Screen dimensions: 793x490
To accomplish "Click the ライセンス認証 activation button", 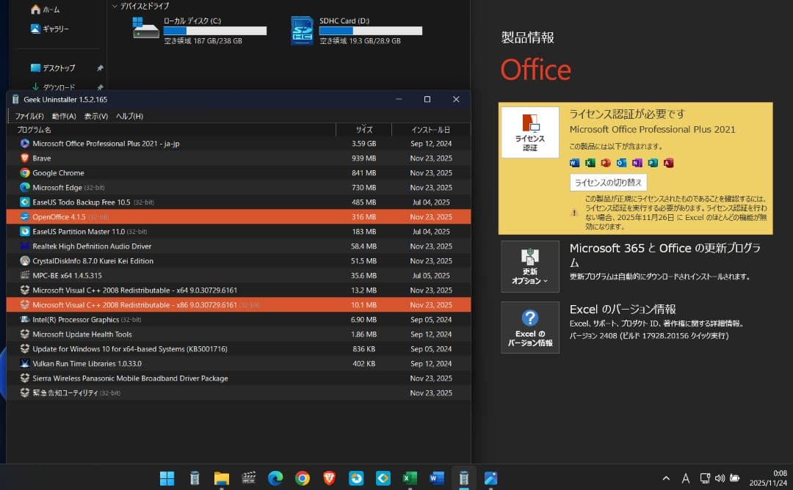I will click(x=529, y=132).
